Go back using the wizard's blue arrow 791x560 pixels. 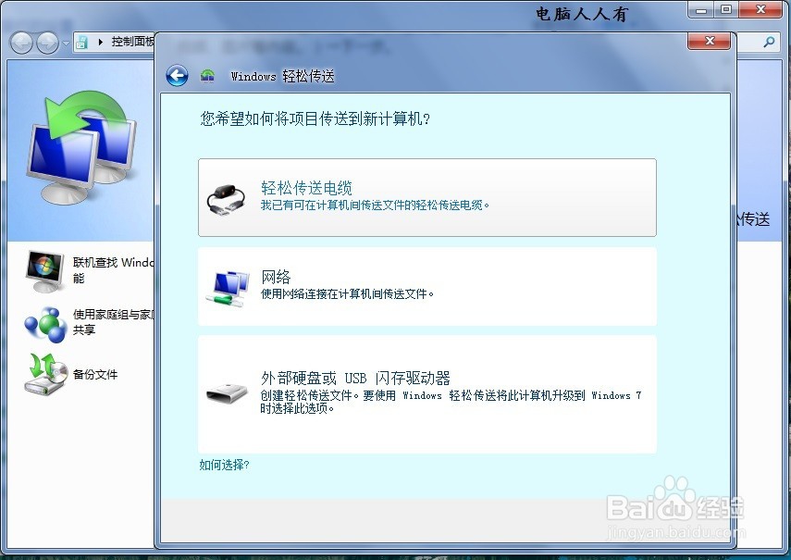(177, 76)
